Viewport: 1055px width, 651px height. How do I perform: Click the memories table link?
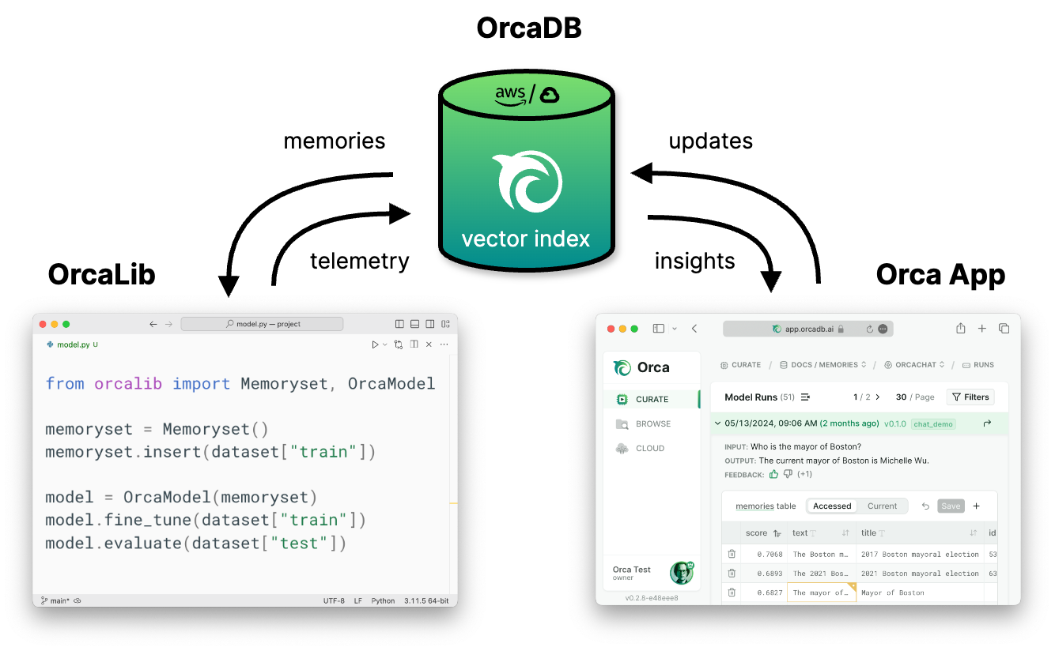[x=766, y=506]
